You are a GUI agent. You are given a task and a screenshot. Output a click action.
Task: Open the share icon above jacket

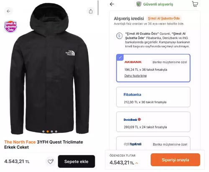tap(91, 11)
